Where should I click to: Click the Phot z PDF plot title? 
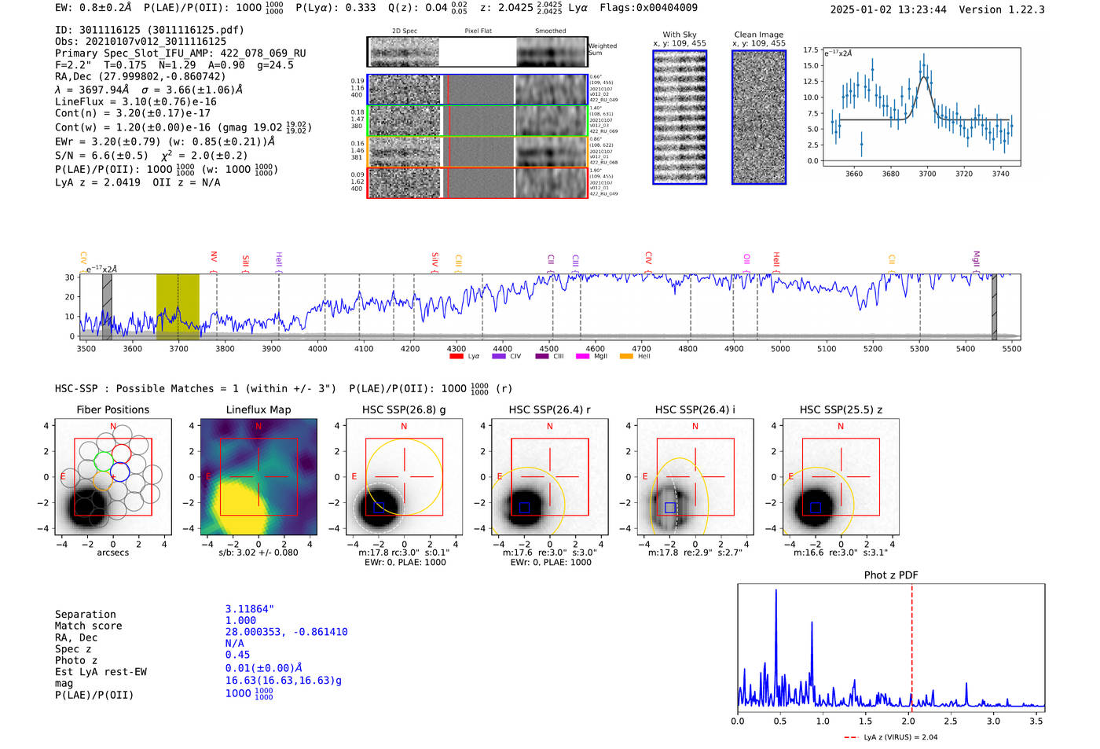click(x=891, y=575)
